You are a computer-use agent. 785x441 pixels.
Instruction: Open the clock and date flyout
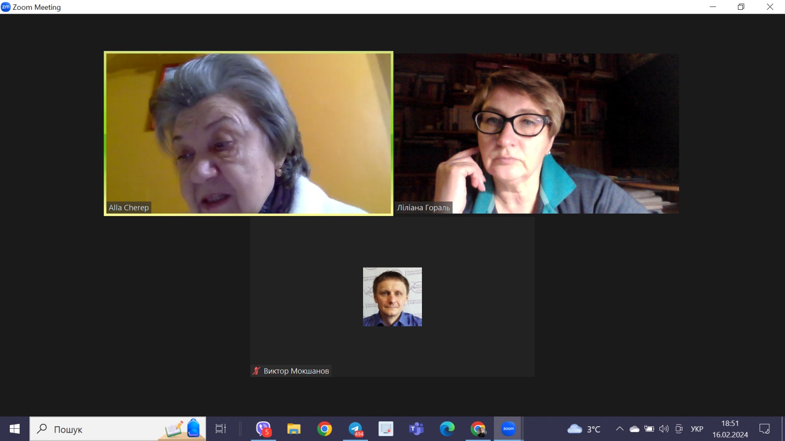point(730,429)
